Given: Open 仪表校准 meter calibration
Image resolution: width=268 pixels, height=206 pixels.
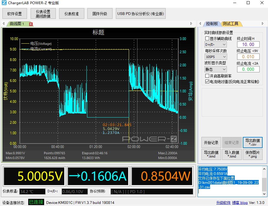Looking at the screenshot, I should [72, 14].
